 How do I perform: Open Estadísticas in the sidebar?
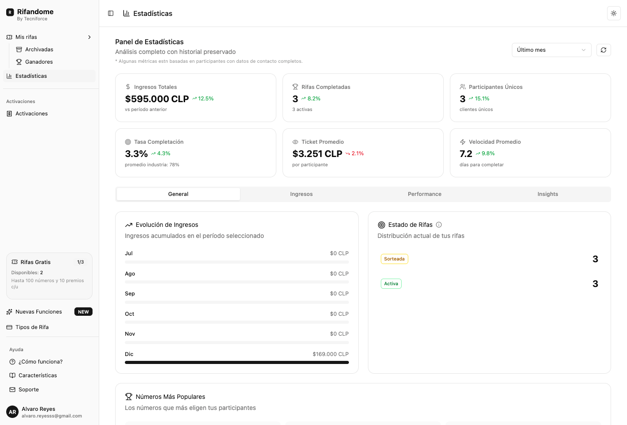31,76
